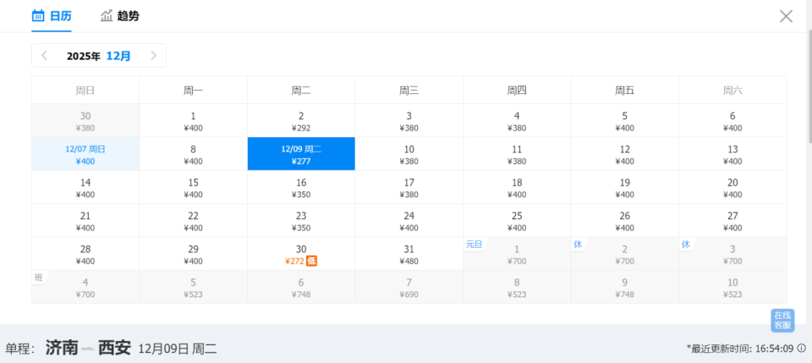Select November 30 priced ¥380
The height and width of the screenshot is (363, 812).
click(x=85, y=121)
